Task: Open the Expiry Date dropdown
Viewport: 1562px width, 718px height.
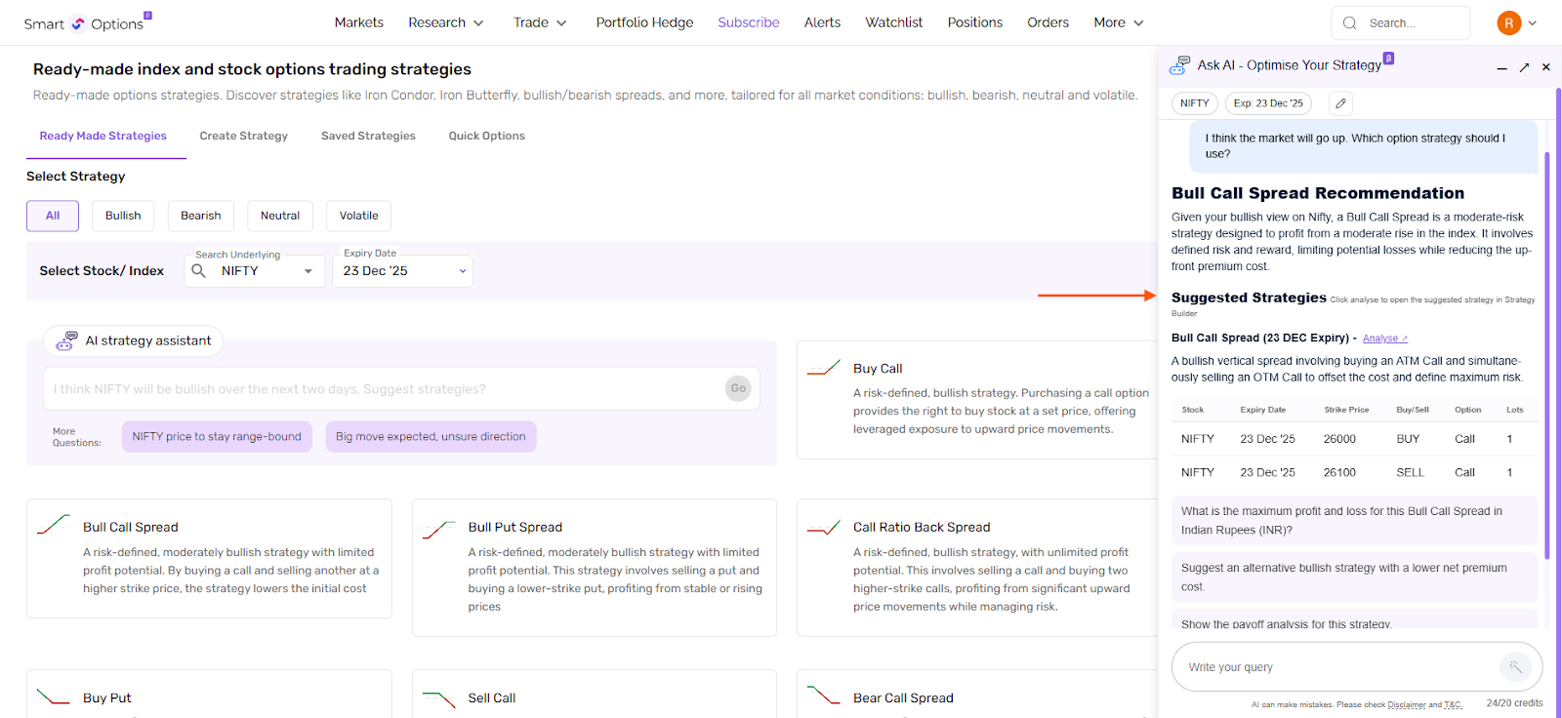Action: click(x=402, y=271)
